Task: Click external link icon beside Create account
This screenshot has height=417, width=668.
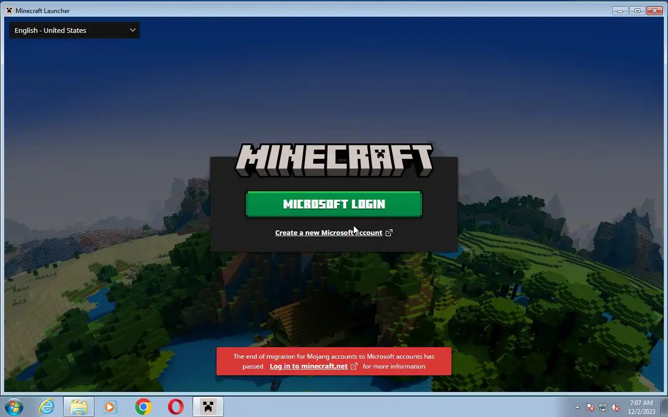Action: (x=389, y=233)
